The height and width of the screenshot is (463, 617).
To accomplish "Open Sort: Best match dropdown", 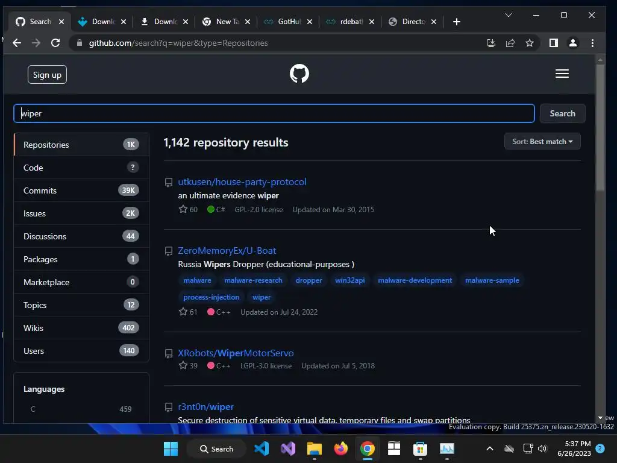I will click(542, 141).
